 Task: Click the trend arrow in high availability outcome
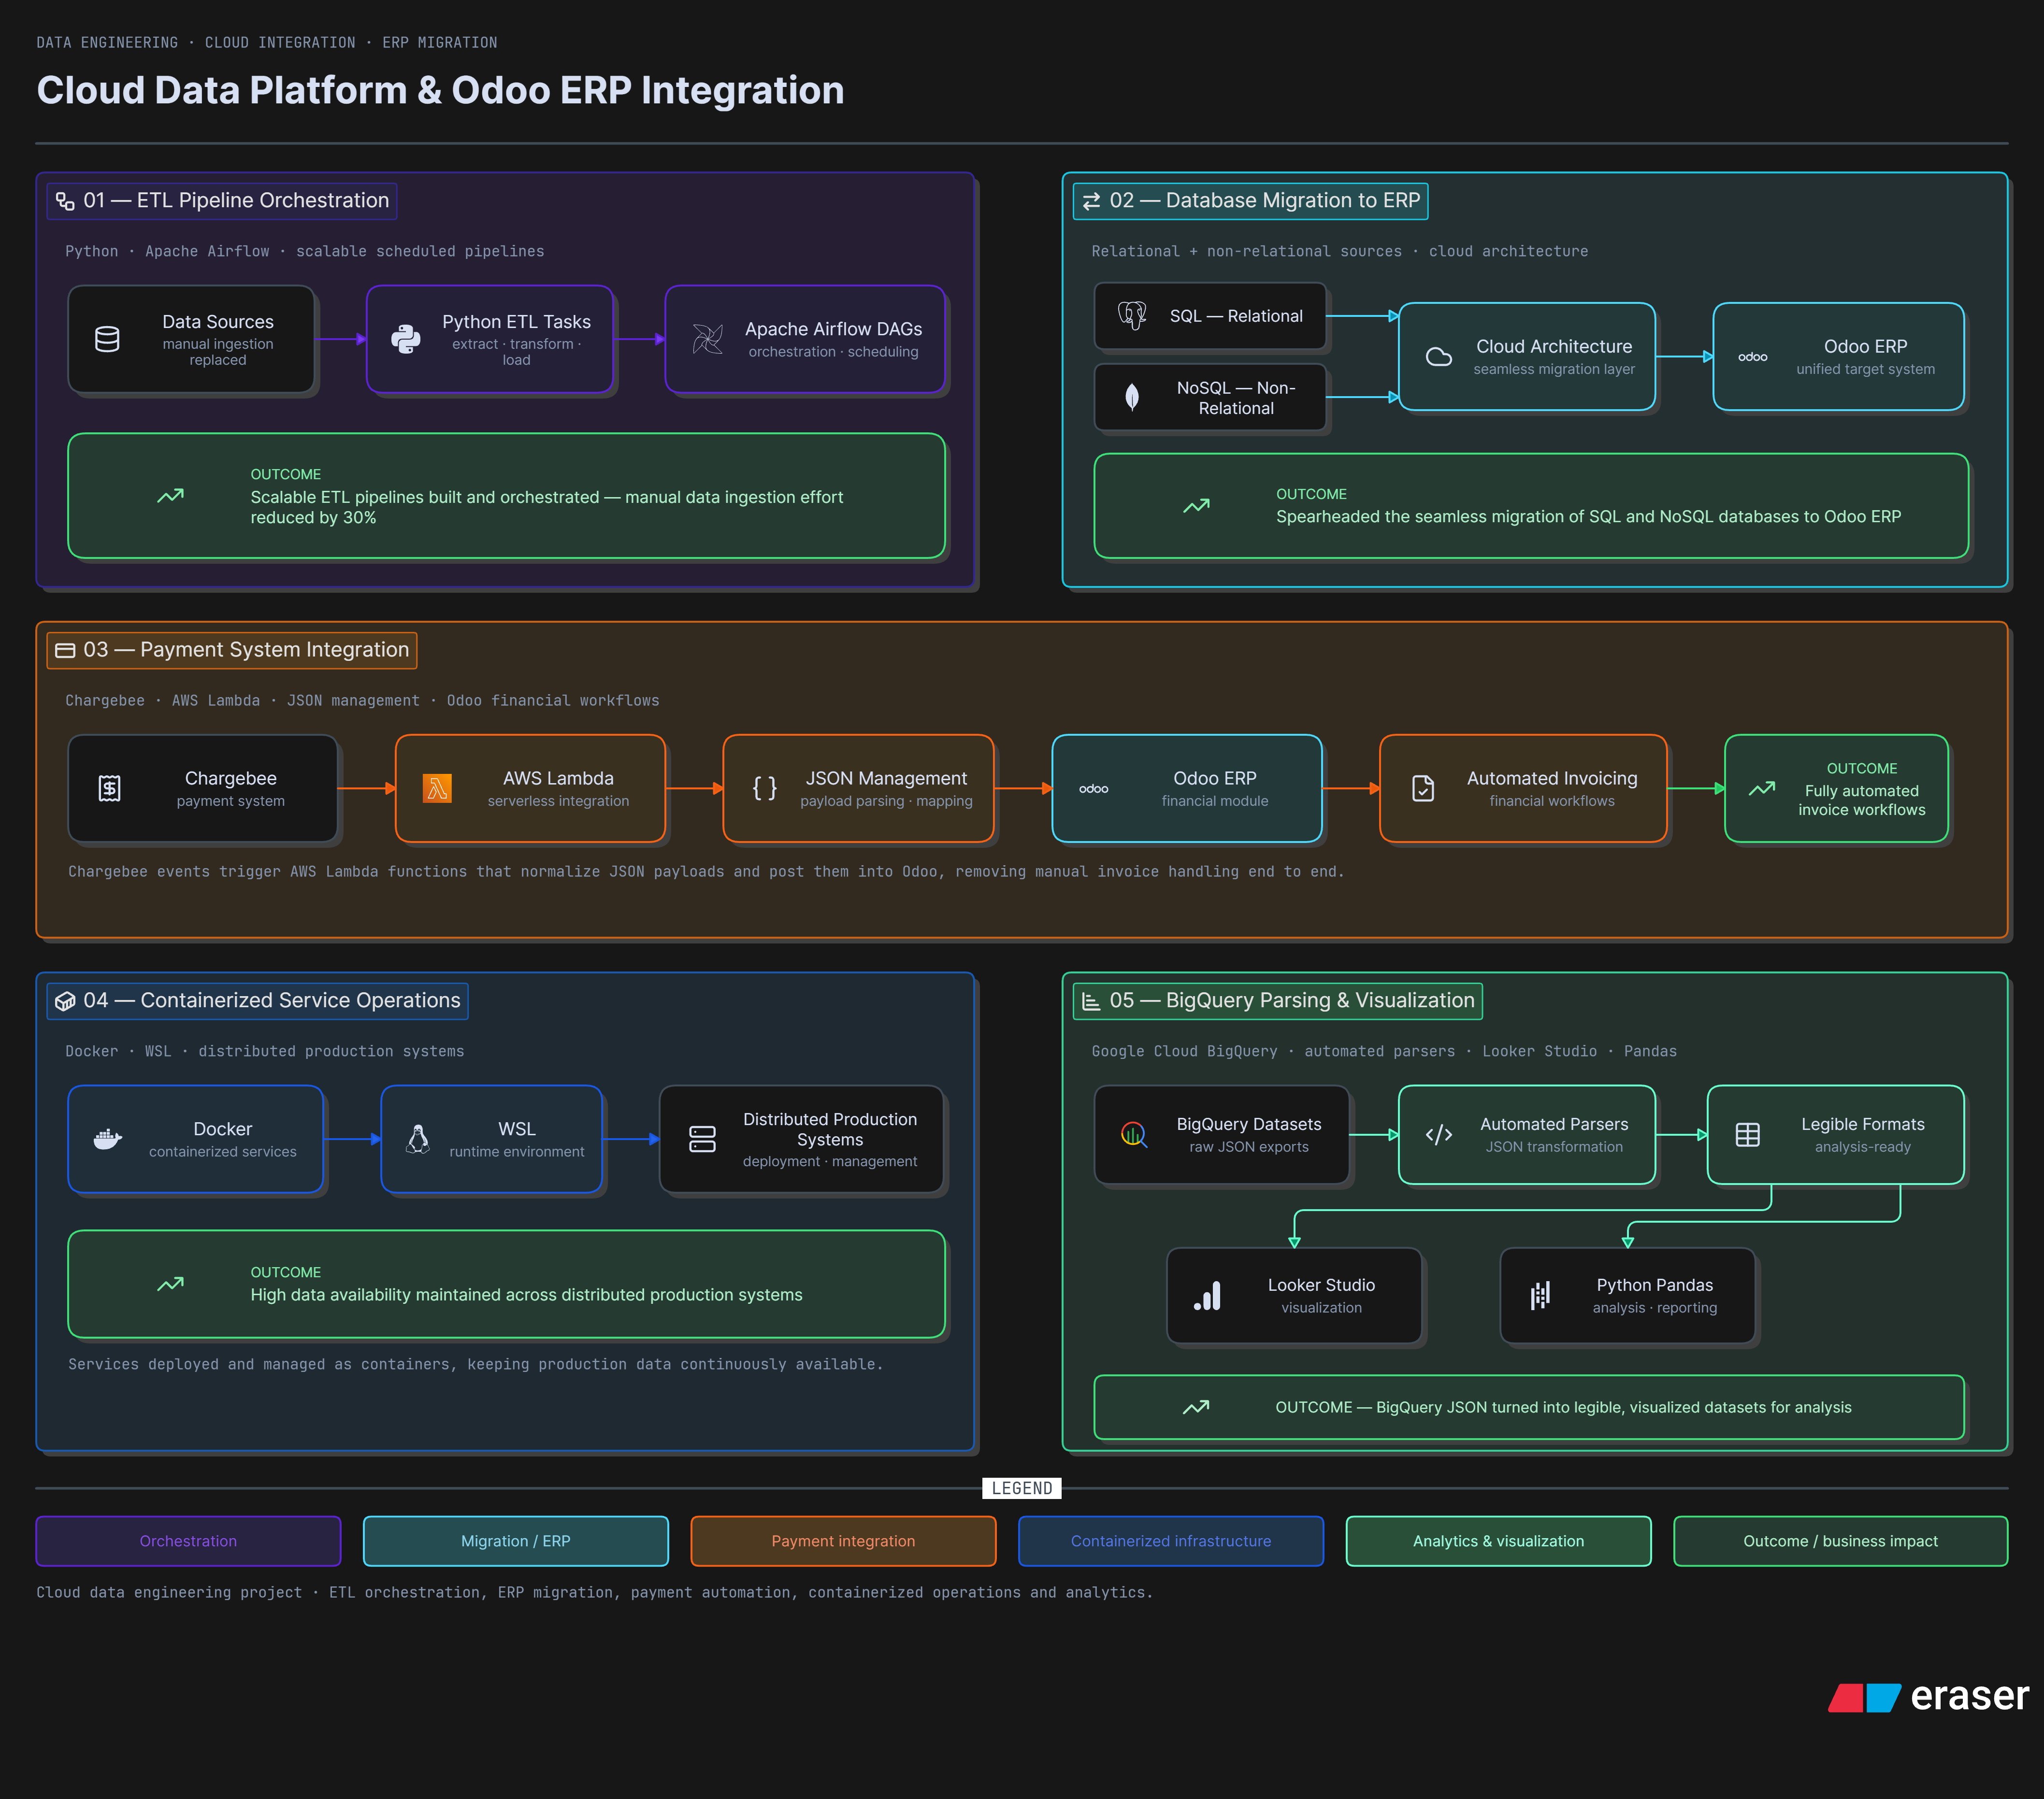(170, 1284)
